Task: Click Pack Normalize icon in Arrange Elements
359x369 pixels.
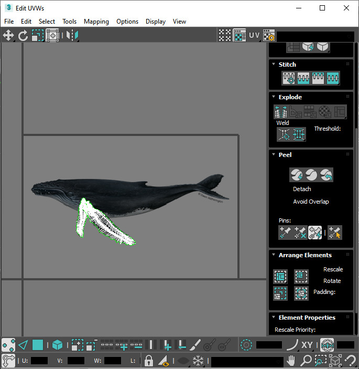Action: point(301,293)
